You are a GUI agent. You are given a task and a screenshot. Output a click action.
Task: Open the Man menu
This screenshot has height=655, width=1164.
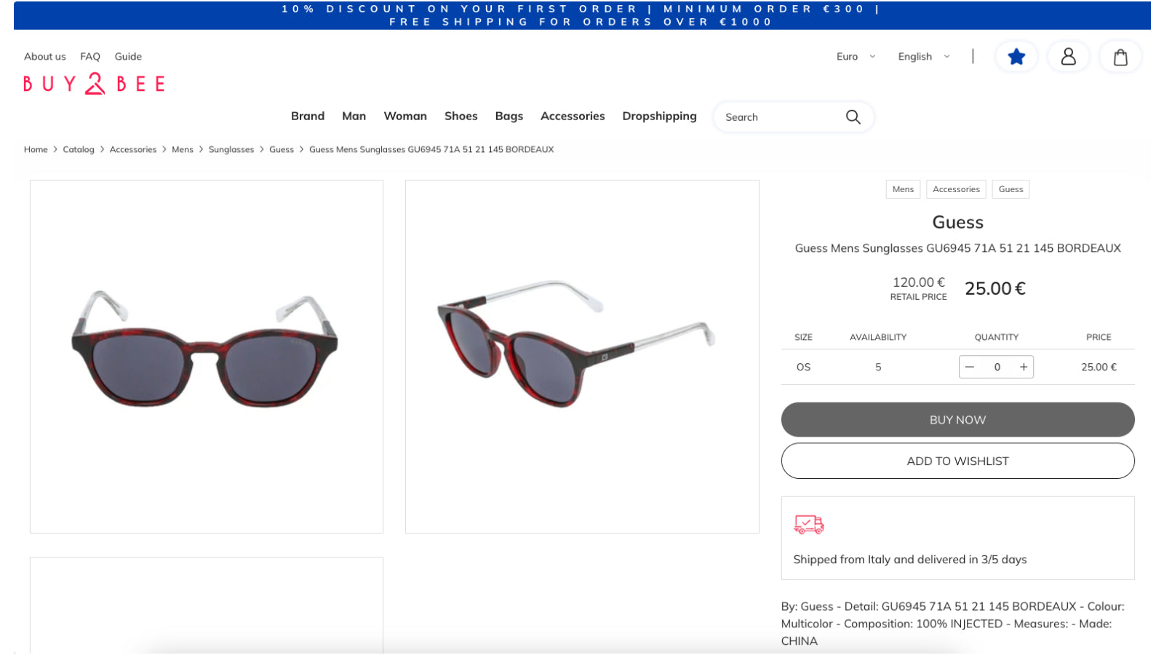pos(354,116)
